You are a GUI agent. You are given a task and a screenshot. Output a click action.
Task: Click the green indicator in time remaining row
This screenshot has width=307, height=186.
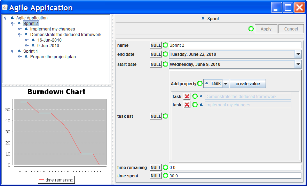[x=165, y=167]
